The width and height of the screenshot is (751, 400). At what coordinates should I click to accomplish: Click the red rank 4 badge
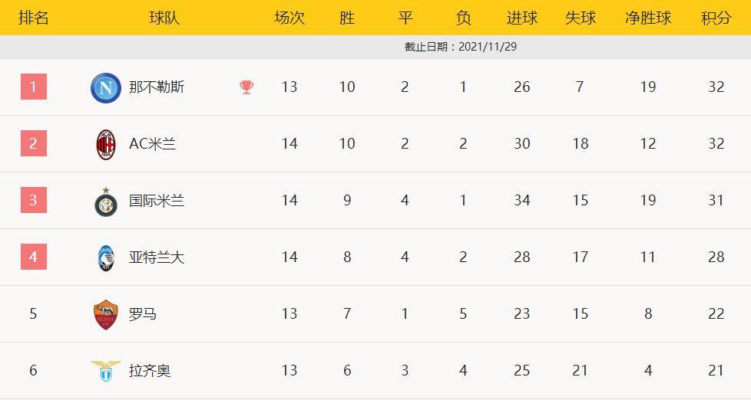pyautogui.click(x=33, y=257)
